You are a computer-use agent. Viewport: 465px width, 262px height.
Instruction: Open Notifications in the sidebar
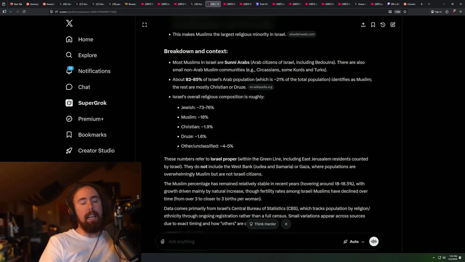pyautogui.click(x=88, y=71)
